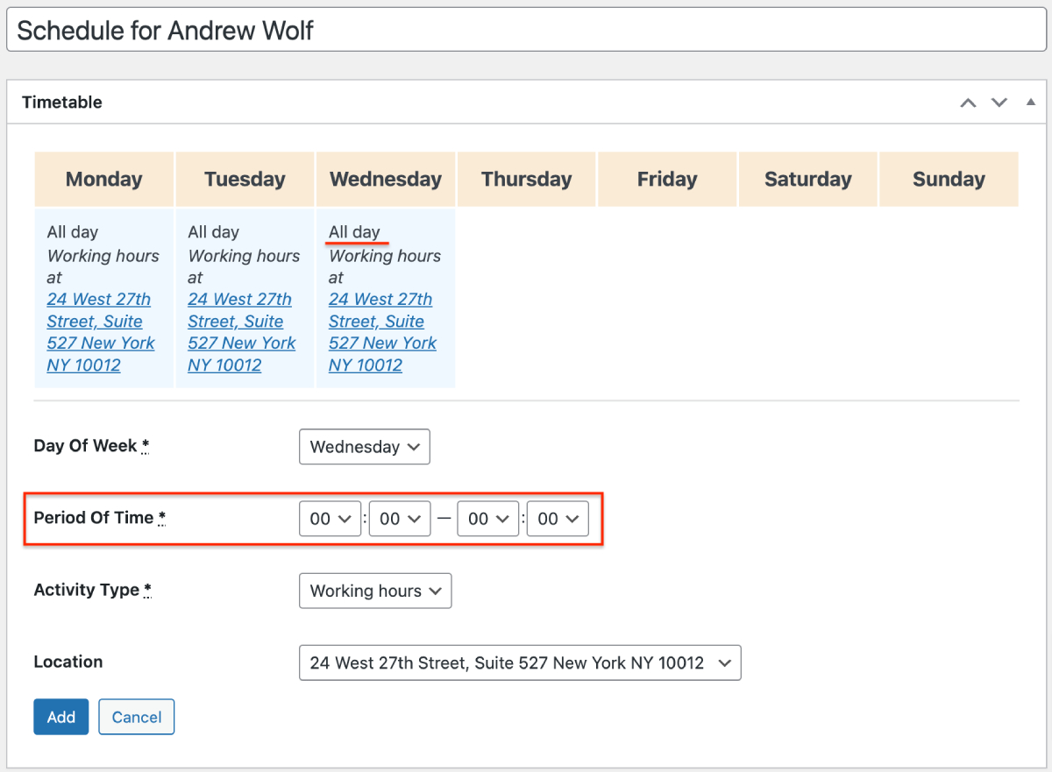The image size is (1052, 772).
Task: Select the Thursday column header
Action: pyautogui.click(x=526, y=180)
